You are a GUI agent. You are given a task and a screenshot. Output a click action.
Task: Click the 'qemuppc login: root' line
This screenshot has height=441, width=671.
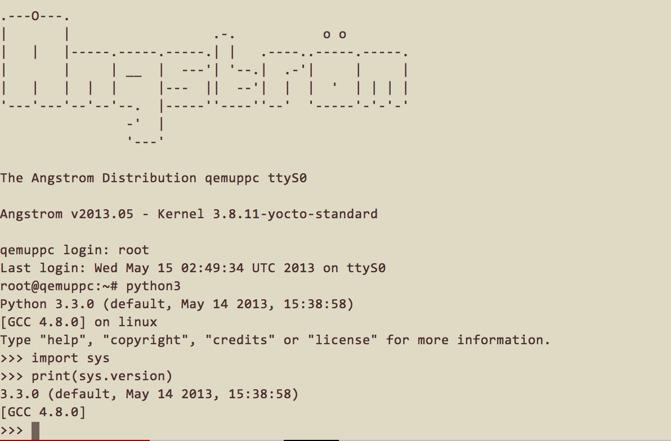(x=75, y=250)
